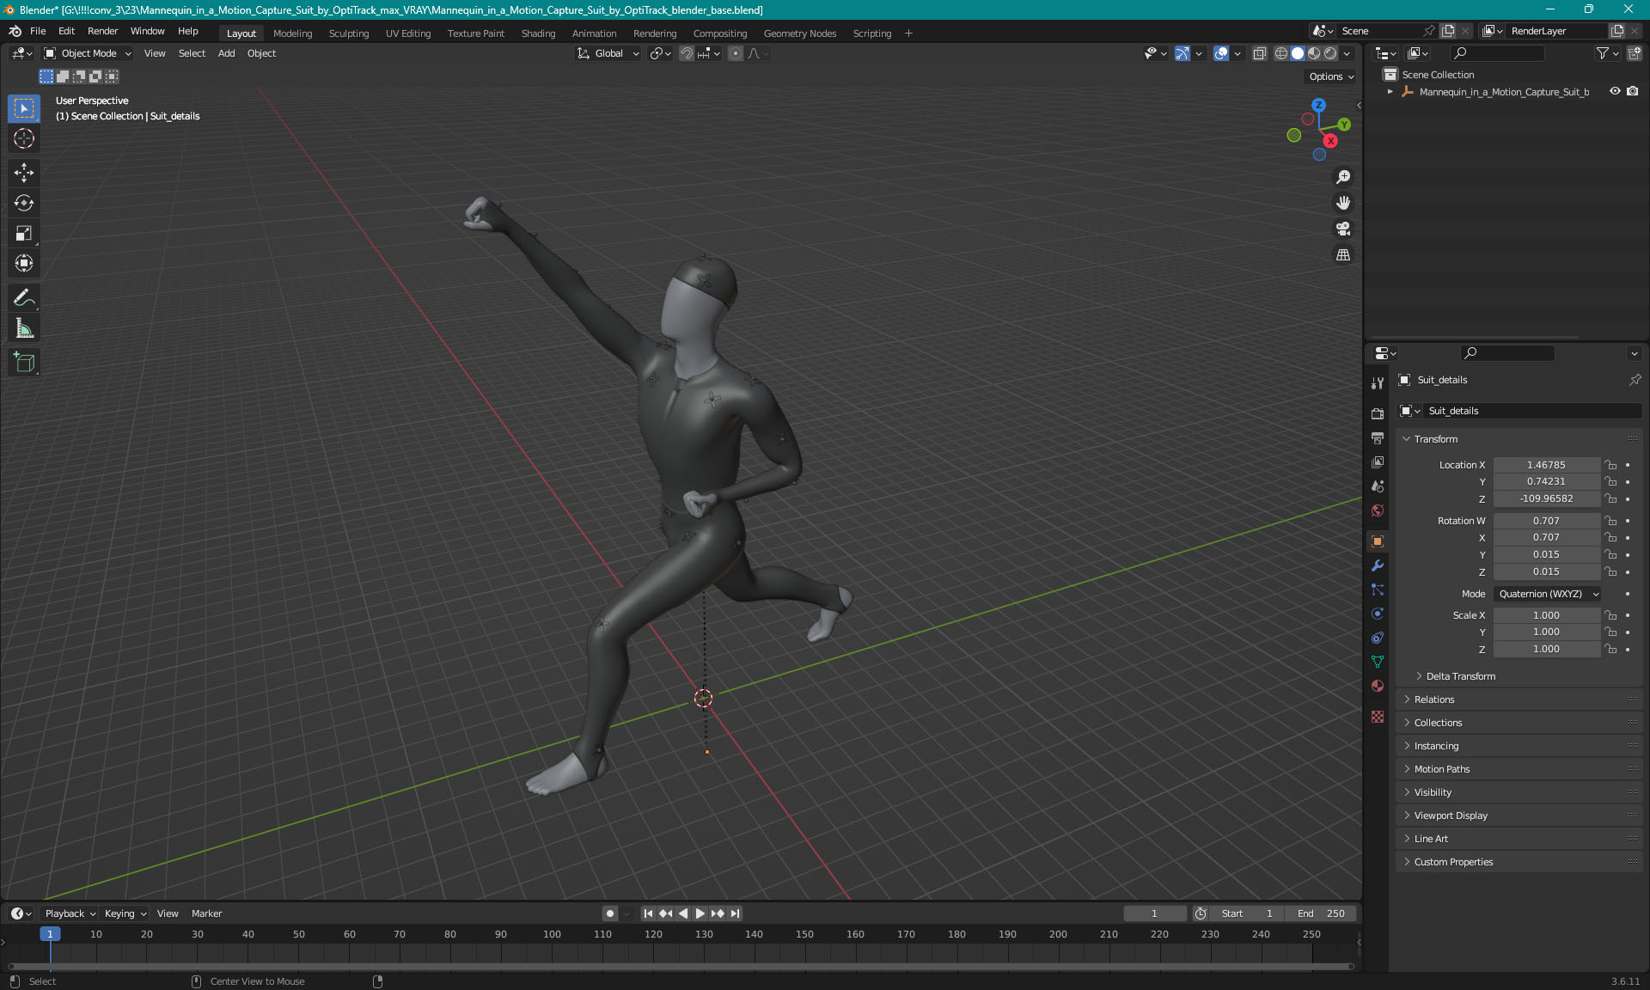Select the Rotate tool
1650x990 pixels.
tap(24, 203)
